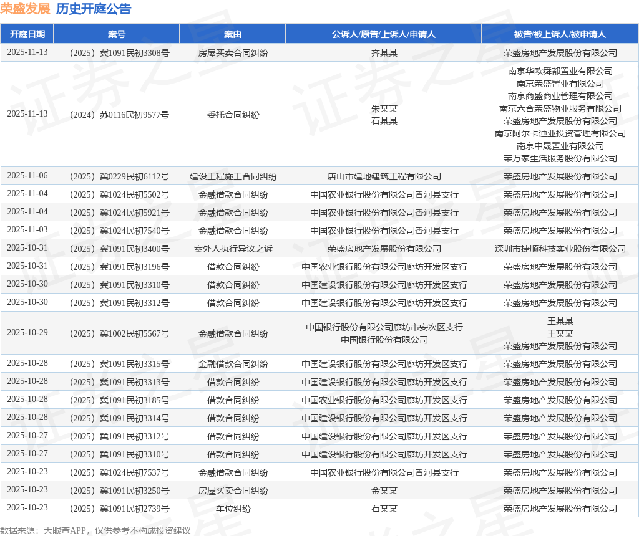Click date 2025-11-03
Image resolution: width=639 pixels, height=536 pixels.
point(27,229)
